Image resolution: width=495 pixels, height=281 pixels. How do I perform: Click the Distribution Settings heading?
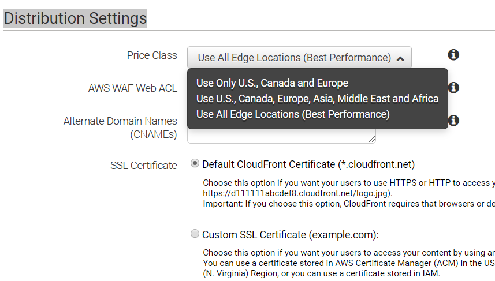click(75, 18)
